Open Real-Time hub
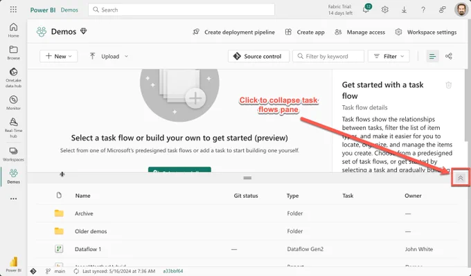 coord(13,128)
